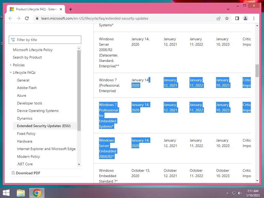
Task: Focus the Filter by title box
Action: [45, 40]
